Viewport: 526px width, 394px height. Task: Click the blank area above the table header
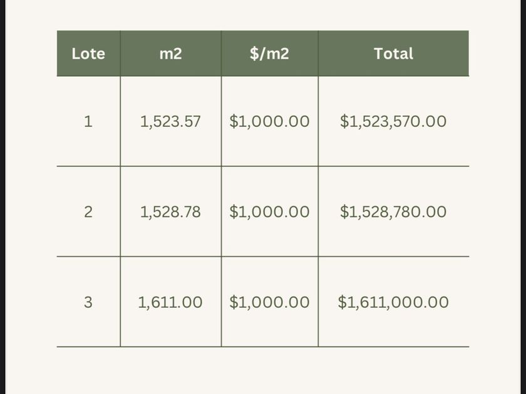tap(263, 15)
